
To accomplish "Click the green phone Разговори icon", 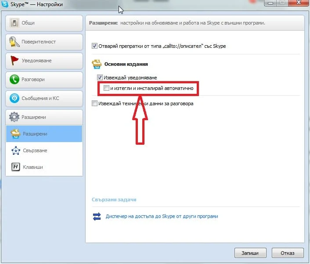I will click(14, 79).
